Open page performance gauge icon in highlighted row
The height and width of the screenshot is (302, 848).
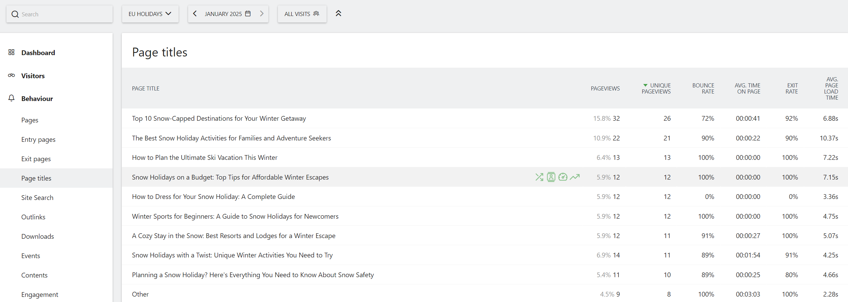point(563,177)
